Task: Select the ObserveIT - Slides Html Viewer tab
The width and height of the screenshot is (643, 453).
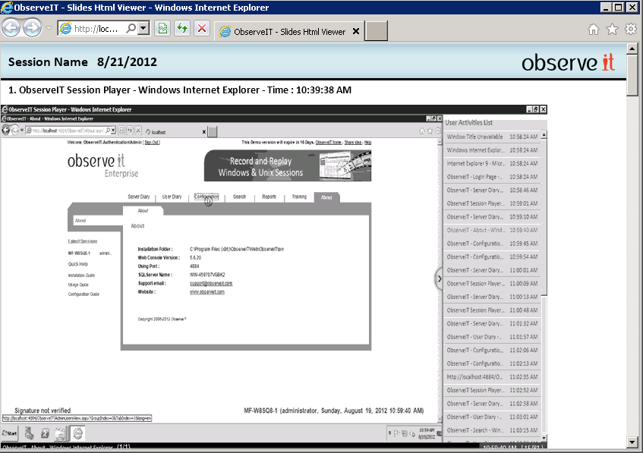Action: 288,32
